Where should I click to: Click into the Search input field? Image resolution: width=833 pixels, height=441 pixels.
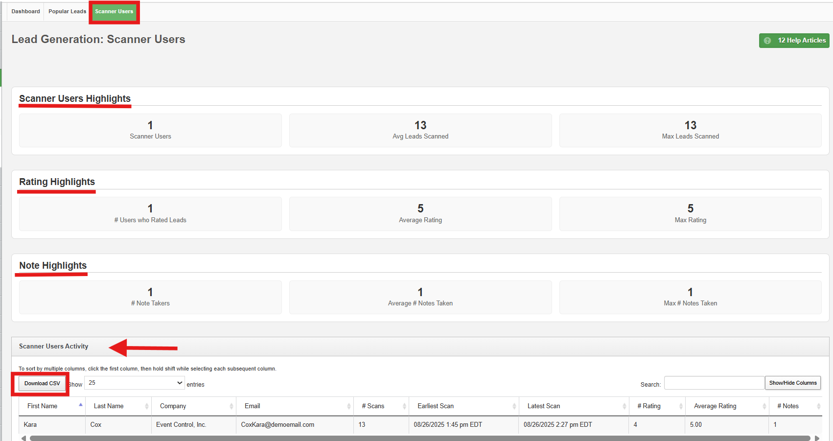tap(714, 383)
